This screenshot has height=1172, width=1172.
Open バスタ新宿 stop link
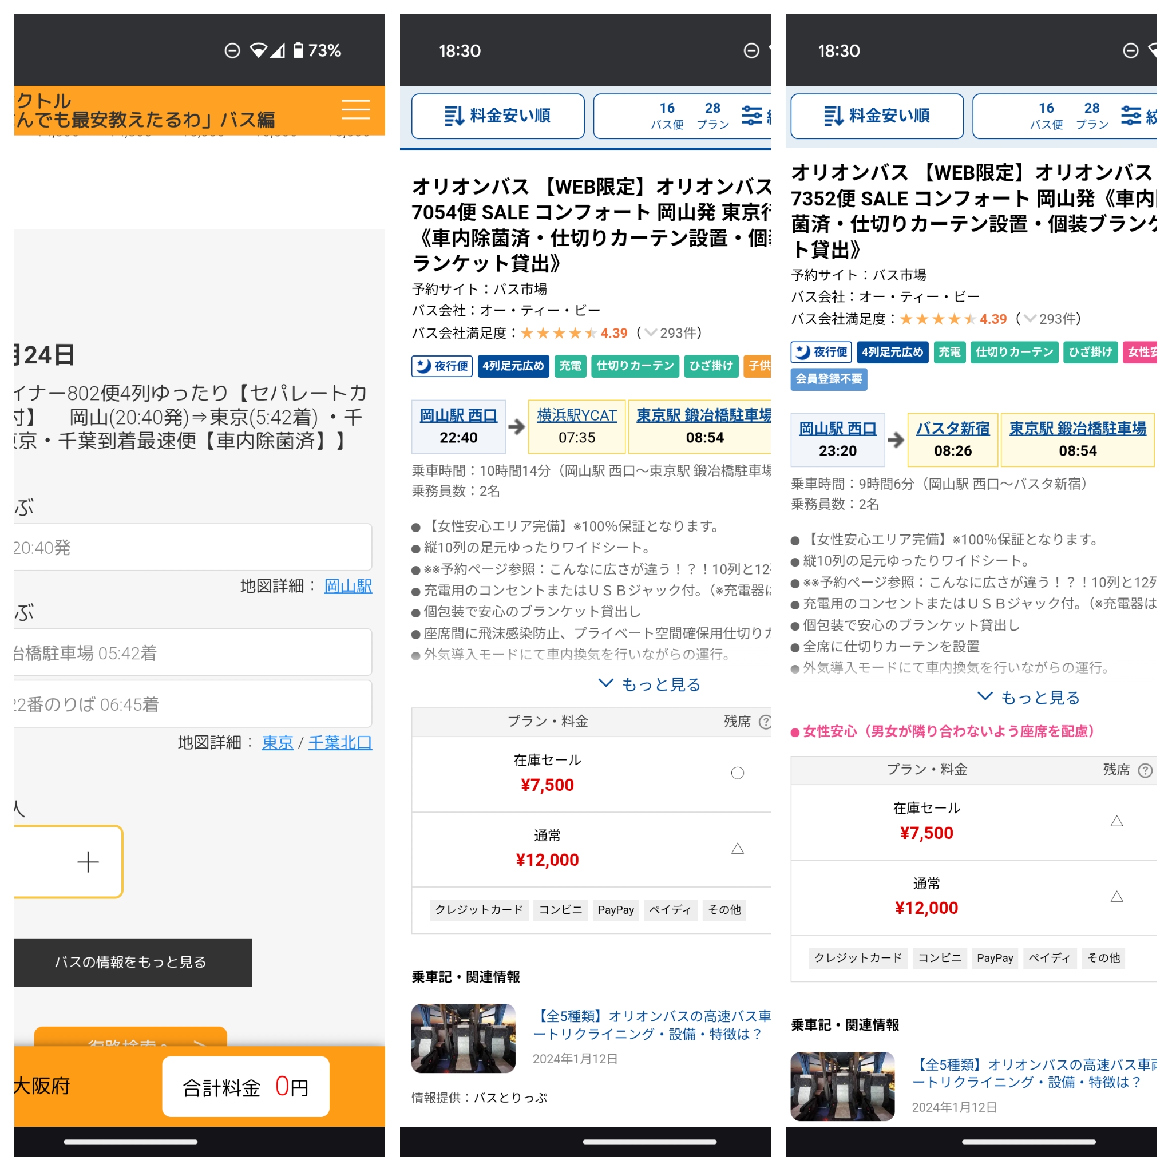tap(953, 429)
